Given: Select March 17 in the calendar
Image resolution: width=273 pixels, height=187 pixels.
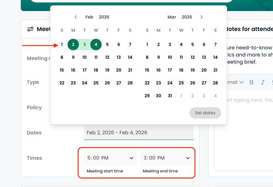Looking at the screenshot, I should (170, 70).
